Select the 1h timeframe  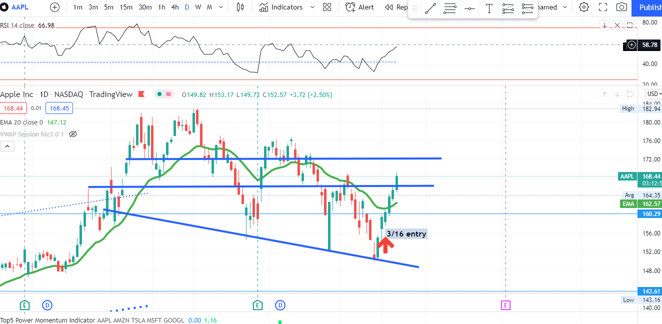[x=161, y=7]
